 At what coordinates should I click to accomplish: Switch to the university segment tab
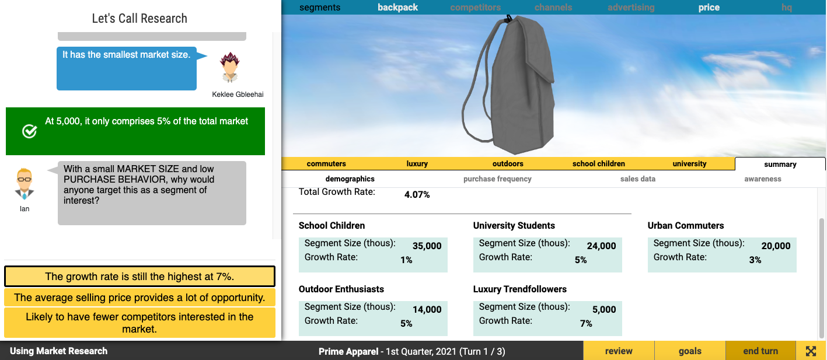[689, 164]
